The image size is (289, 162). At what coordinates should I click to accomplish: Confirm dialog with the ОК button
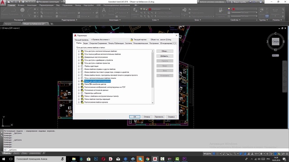tap(135, 117)
